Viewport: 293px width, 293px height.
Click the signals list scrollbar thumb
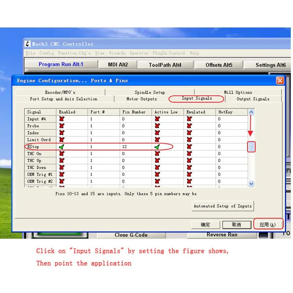point(251,147)
